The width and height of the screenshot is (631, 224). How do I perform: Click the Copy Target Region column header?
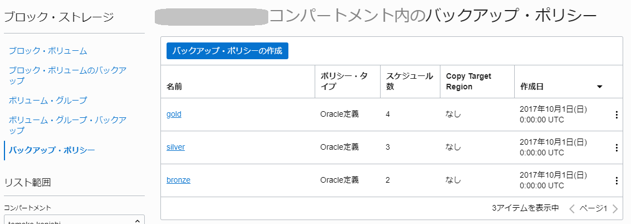[467, 82]
